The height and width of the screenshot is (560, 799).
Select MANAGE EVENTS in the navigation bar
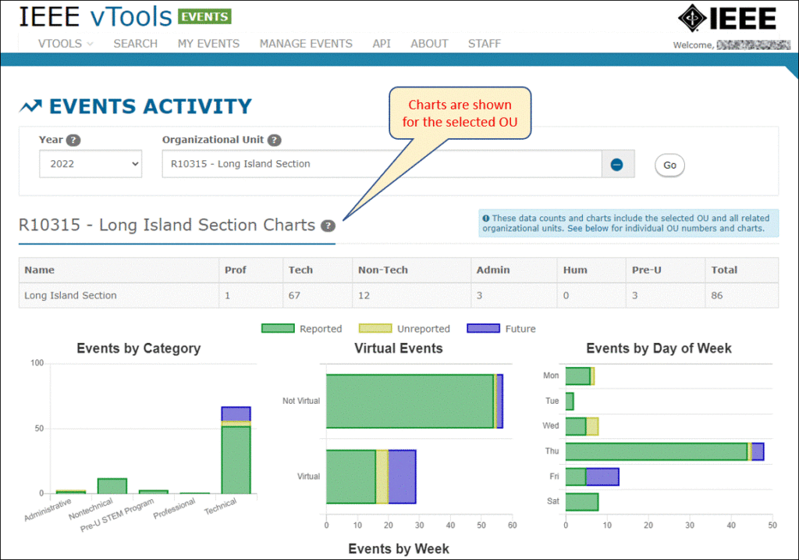[305, 44]
